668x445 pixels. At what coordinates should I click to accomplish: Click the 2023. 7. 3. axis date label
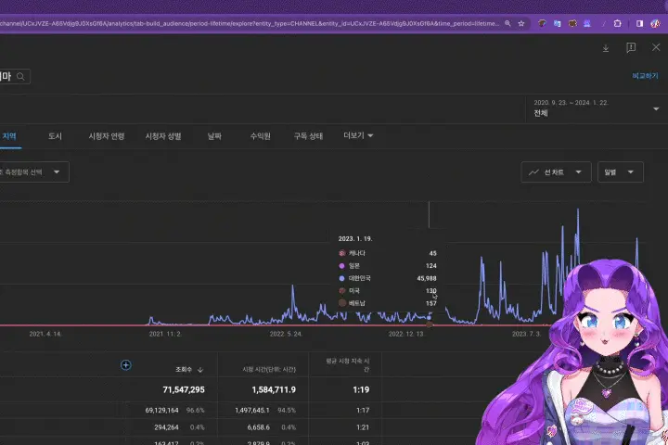pyautogui.click(x=526, y=335)
